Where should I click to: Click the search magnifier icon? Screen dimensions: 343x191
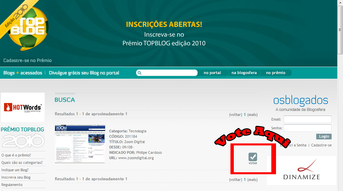[140, 73]
